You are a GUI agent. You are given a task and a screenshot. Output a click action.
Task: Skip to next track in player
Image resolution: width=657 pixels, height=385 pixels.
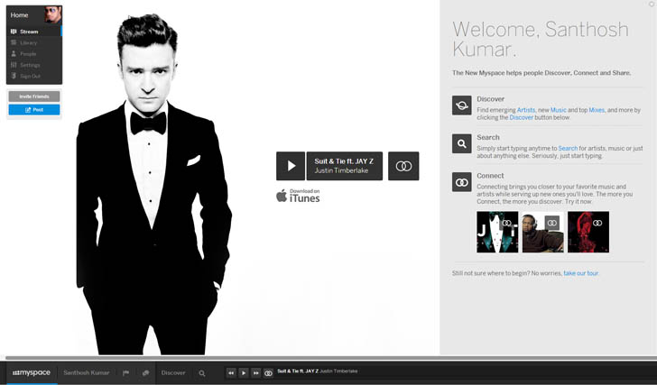click(x=256, y=373)
